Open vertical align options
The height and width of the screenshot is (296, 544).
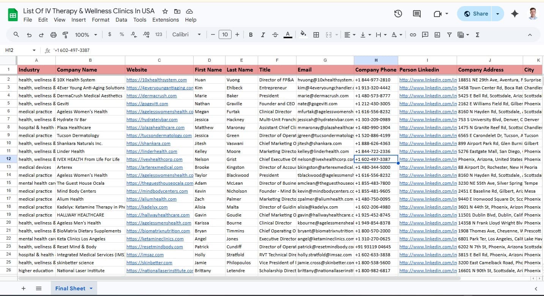click(x=365, y=34)
